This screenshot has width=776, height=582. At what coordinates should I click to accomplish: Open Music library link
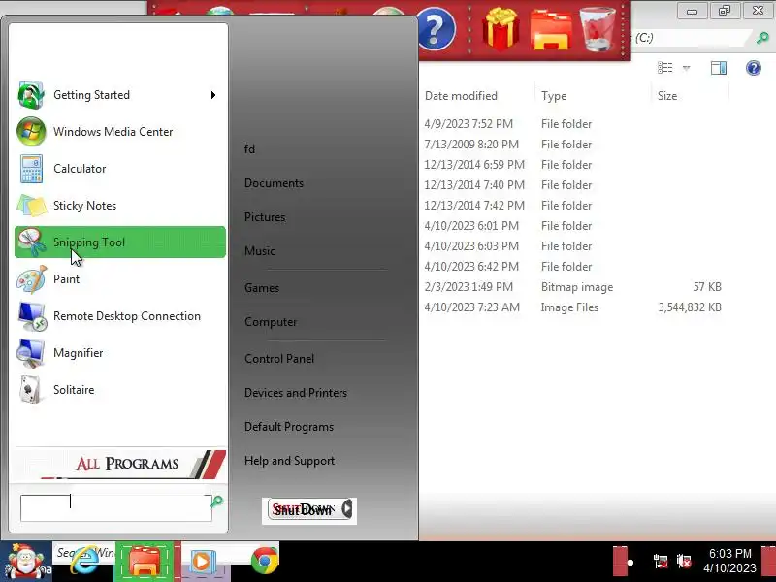(260, 251)
